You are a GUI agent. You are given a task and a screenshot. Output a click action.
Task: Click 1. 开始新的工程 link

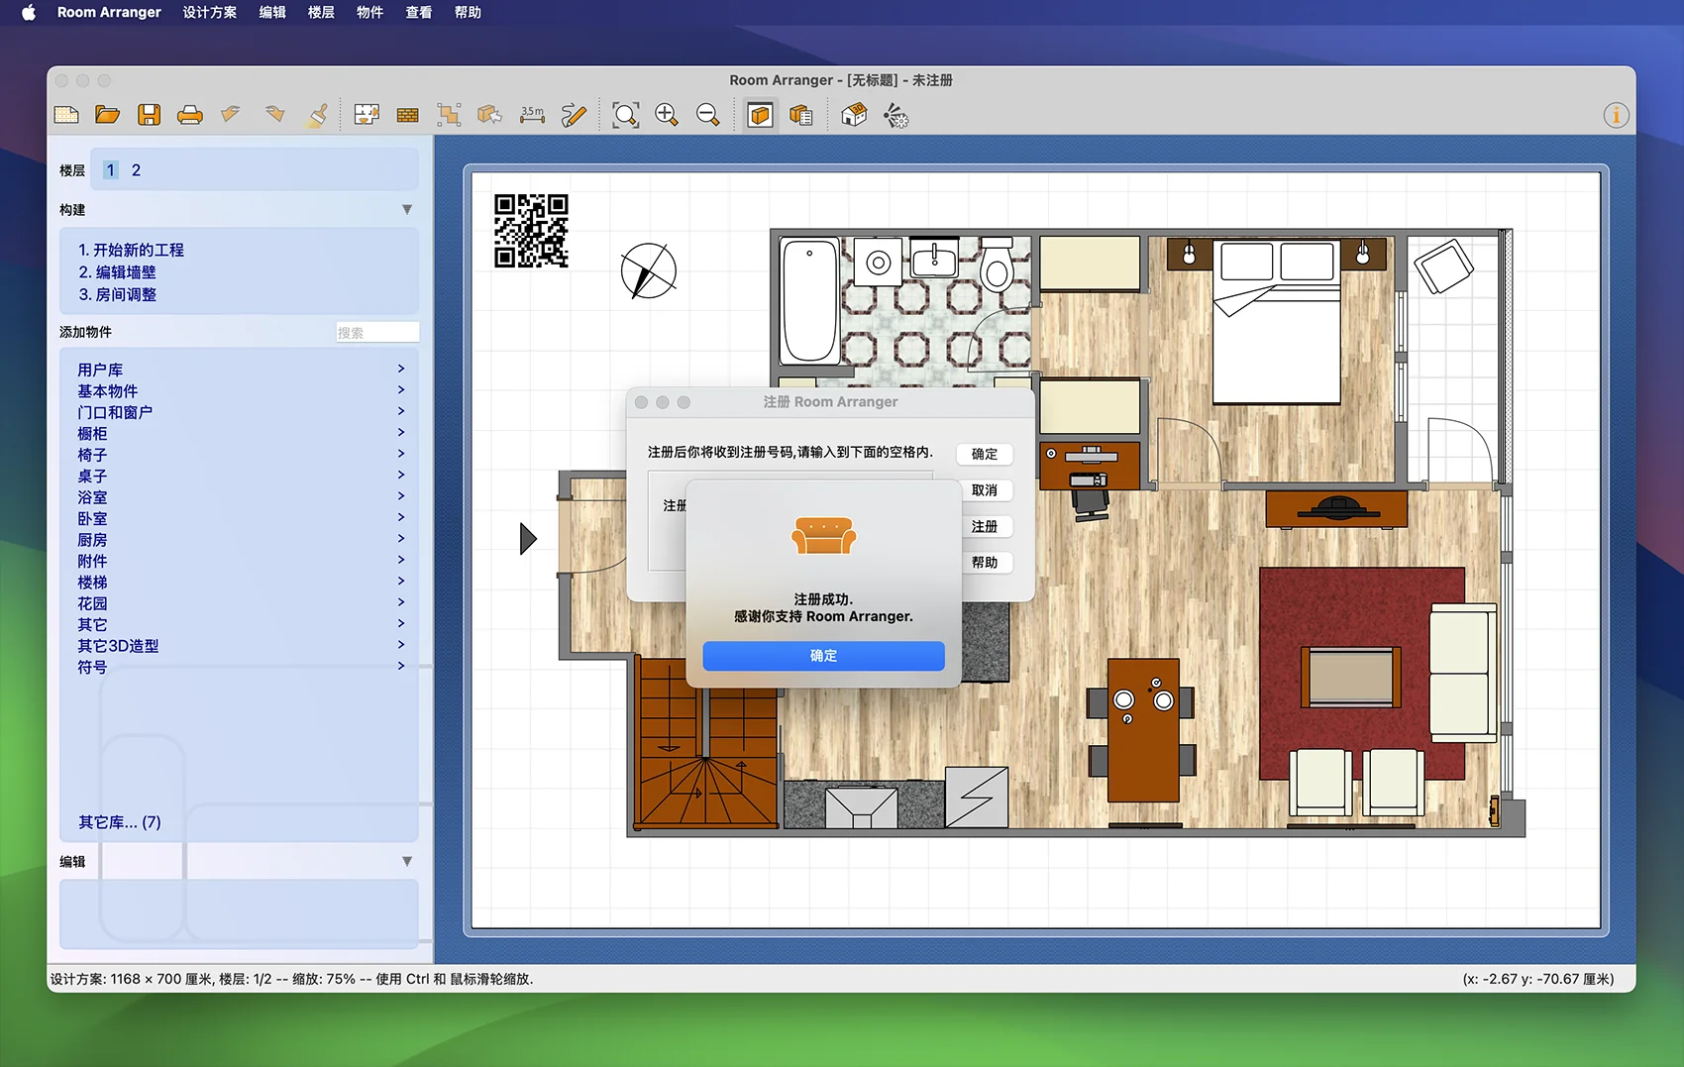[132, 250]
